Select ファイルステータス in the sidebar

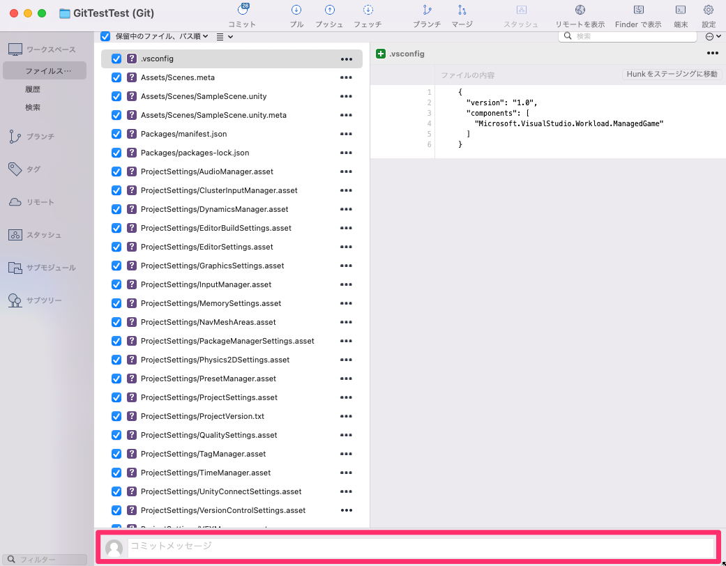point(45,71)
